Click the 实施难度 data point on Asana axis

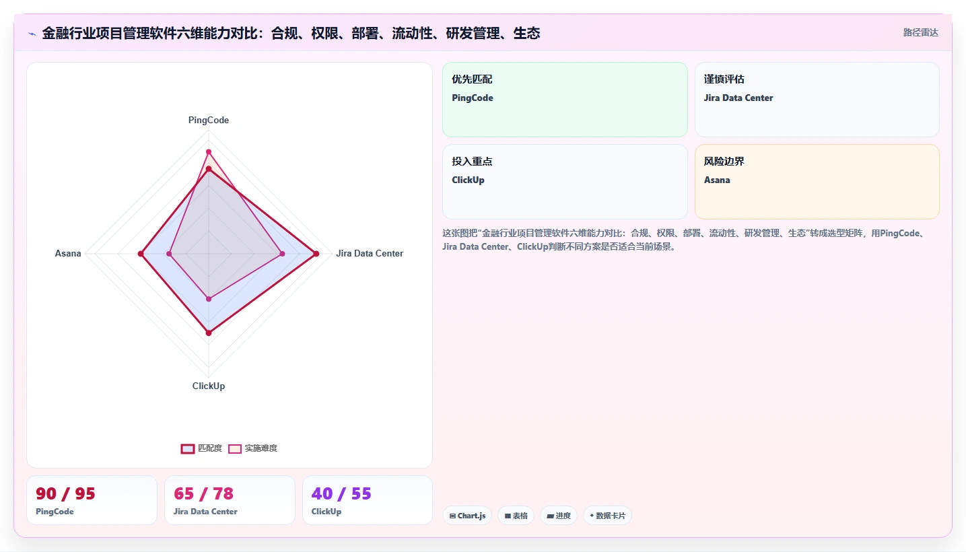point(169,254)
